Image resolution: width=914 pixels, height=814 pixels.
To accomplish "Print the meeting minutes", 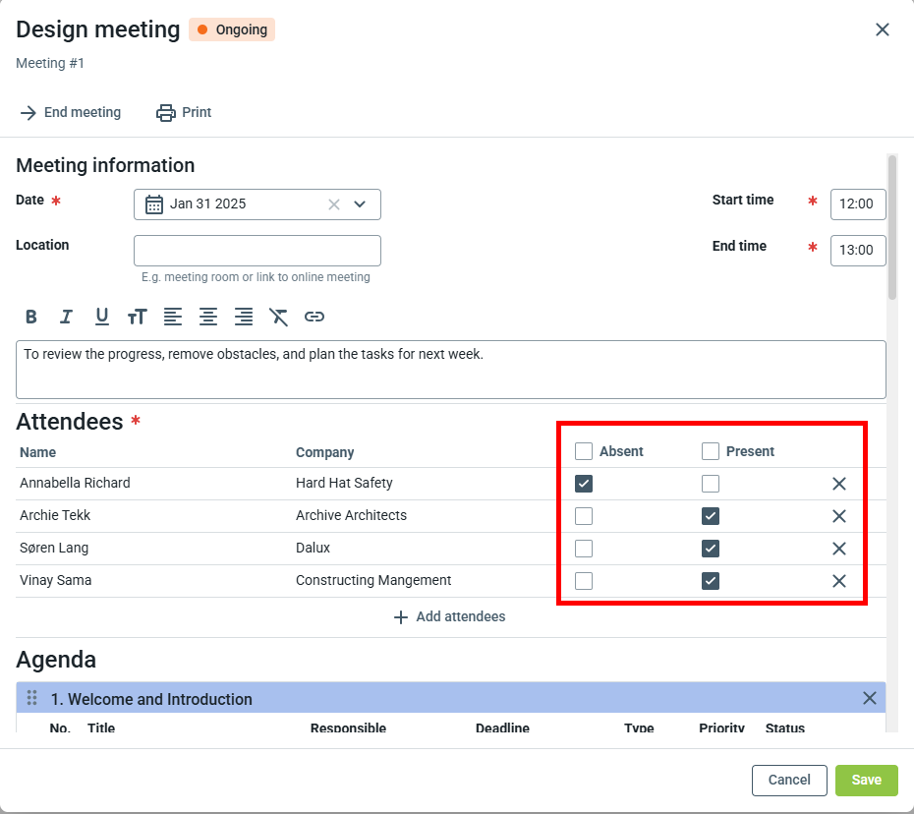I will (x=184, y=113).
